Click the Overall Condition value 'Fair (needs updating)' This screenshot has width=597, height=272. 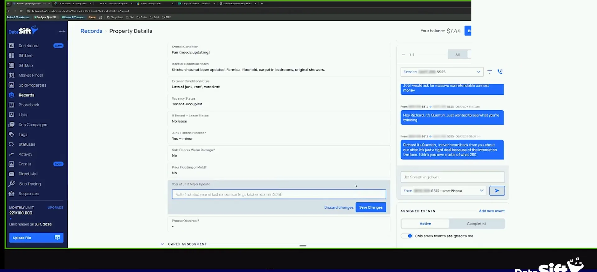click(x=191, y=52)
